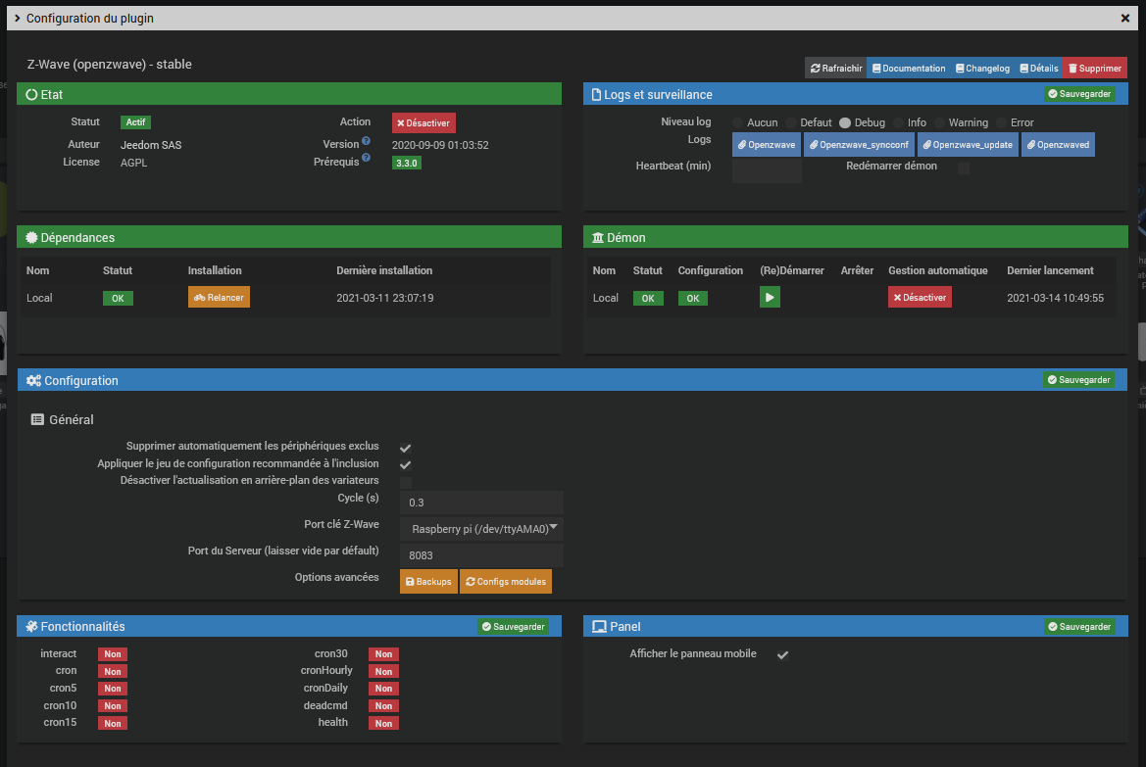
Task: Collapse the Configuration du plugin header chevron
Action: (18, 19)
